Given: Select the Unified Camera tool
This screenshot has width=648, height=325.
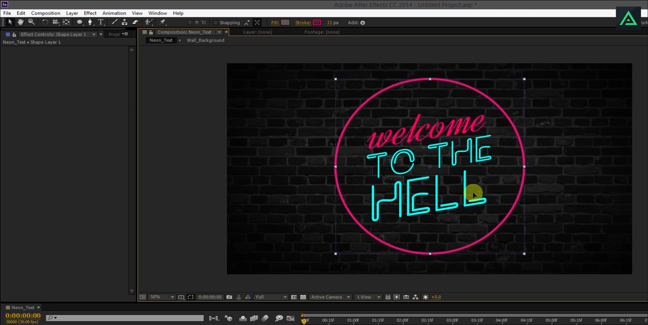Looking at the screenshot, I should pos(56,22).
